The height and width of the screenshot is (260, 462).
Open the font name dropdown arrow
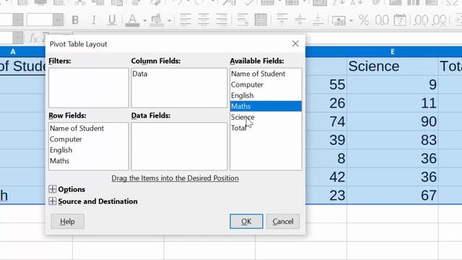tap(17, 20)
